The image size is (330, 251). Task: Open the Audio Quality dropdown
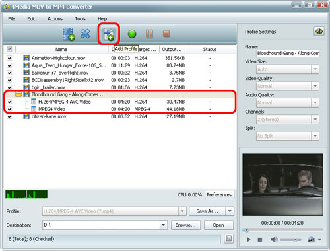point(315,102)
